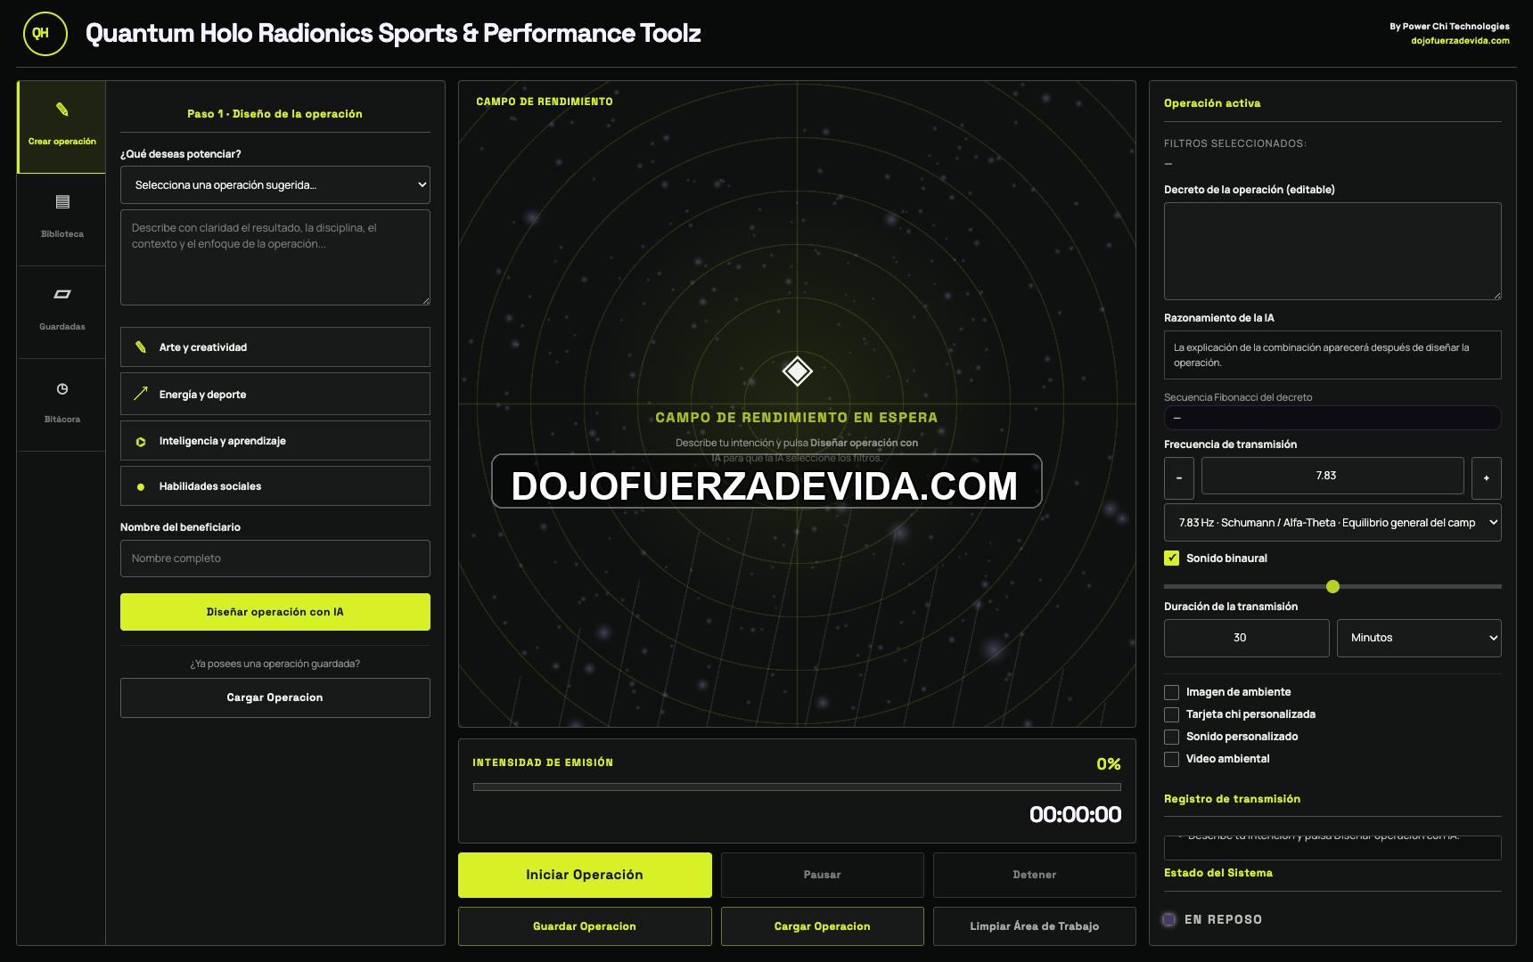
Task: Click the 'Paso 1 · Diseño de la operación' heading
Action: 275,114
